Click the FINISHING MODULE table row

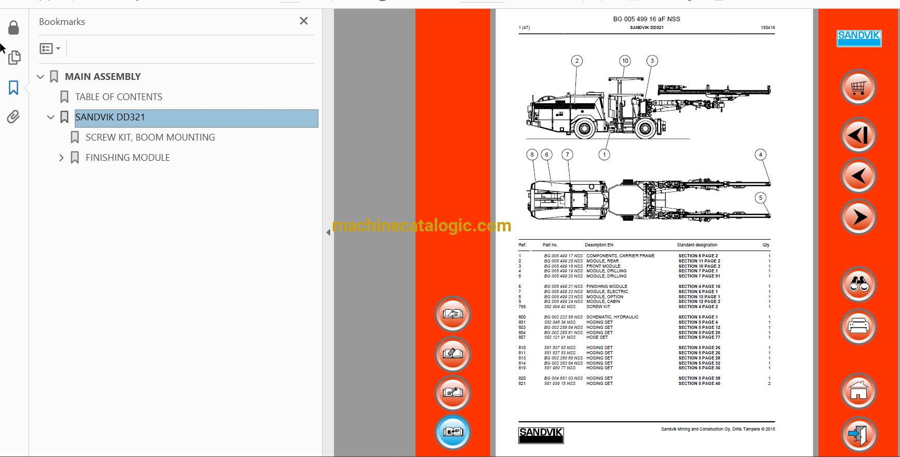(x=644, y=286)
